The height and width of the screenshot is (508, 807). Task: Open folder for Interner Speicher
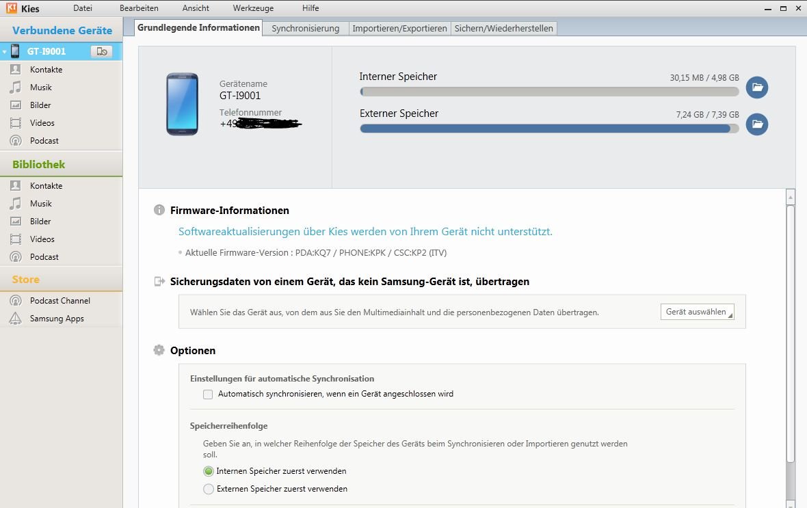point(757,87)
